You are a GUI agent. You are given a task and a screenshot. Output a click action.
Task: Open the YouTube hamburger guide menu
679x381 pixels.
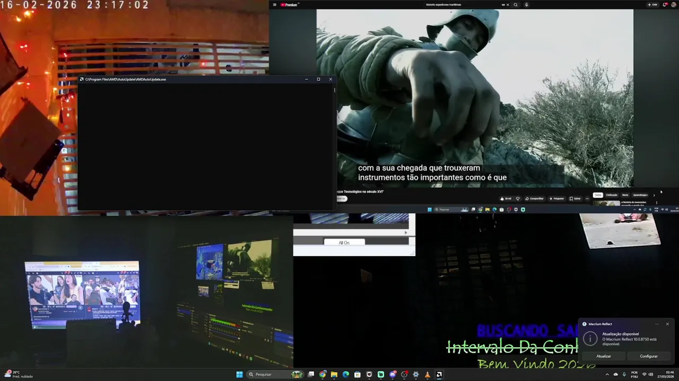274,5
